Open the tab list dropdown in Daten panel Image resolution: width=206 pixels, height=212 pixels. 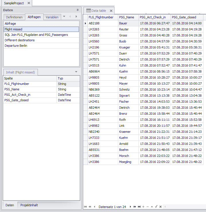click(x=64, y=16)
